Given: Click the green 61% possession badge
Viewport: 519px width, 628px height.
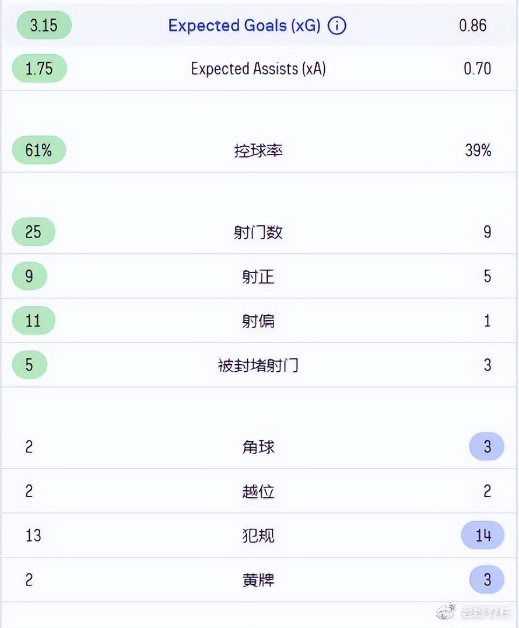Looking at the screenshot, I should click(x=38, y=150).
